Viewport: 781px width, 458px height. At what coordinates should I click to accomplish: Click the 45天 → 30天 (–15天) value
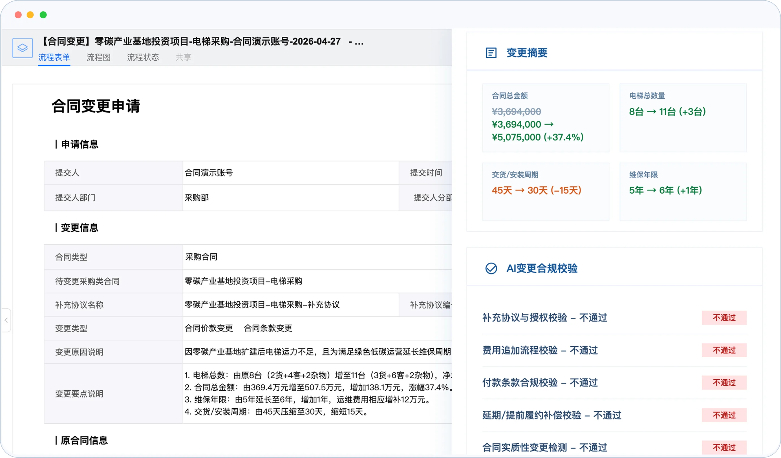(x=537, y=190)
